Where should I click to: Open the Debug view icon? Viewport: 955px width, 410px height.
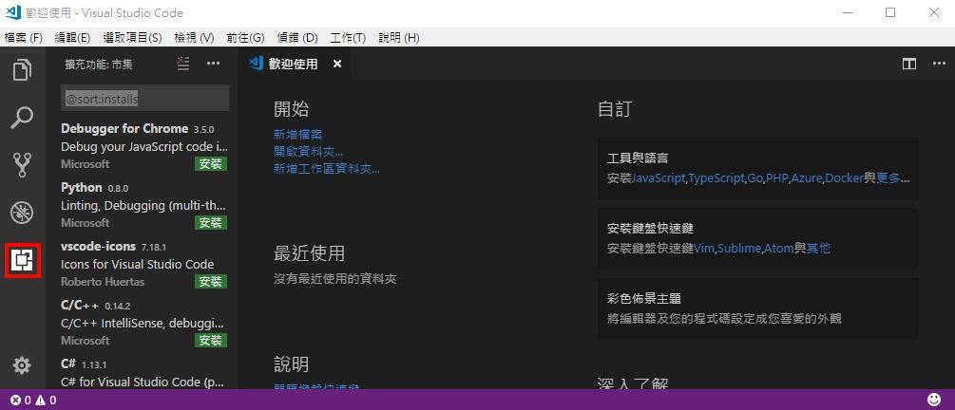[x=22, y=213]
